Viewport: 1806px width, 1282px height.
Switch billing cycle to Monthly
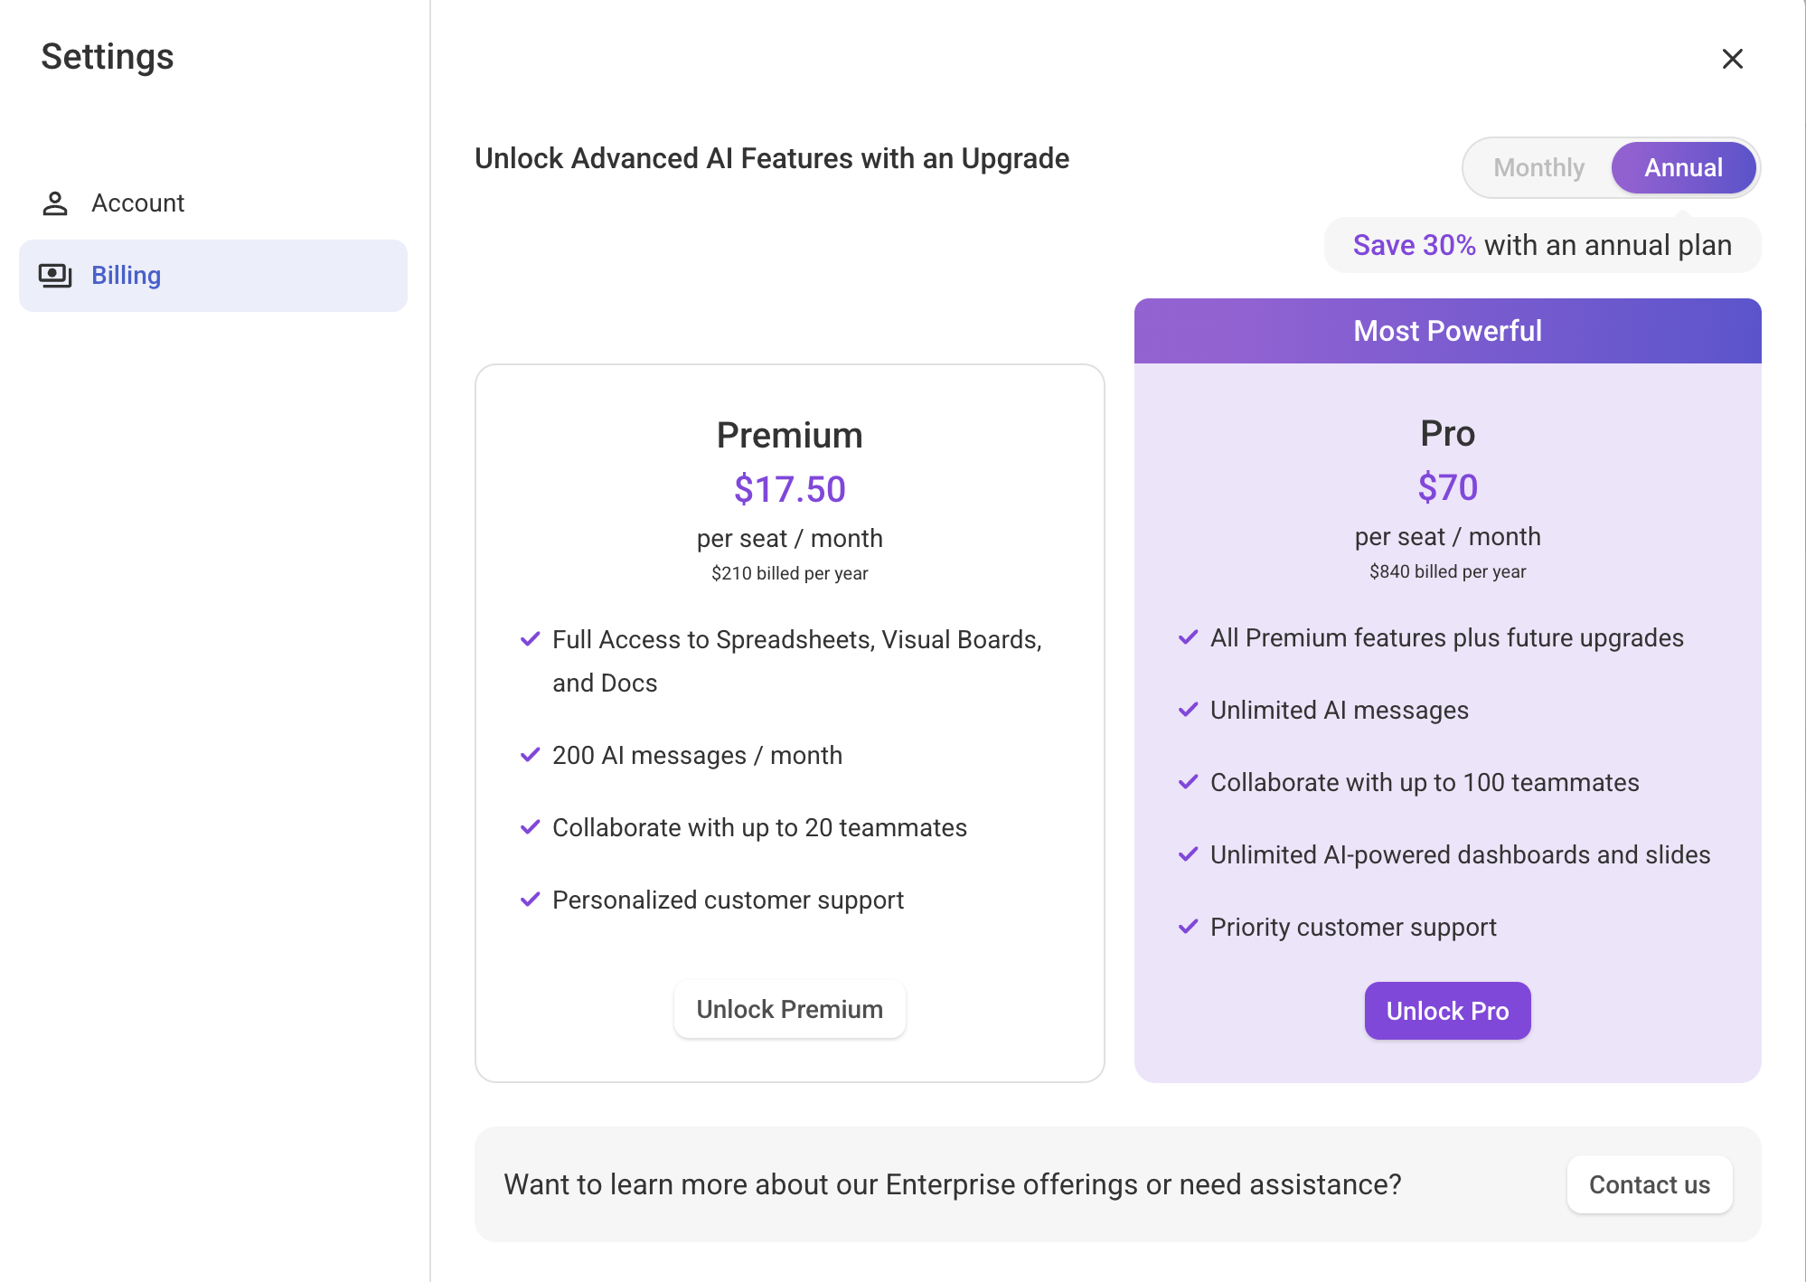point(1538,168)
